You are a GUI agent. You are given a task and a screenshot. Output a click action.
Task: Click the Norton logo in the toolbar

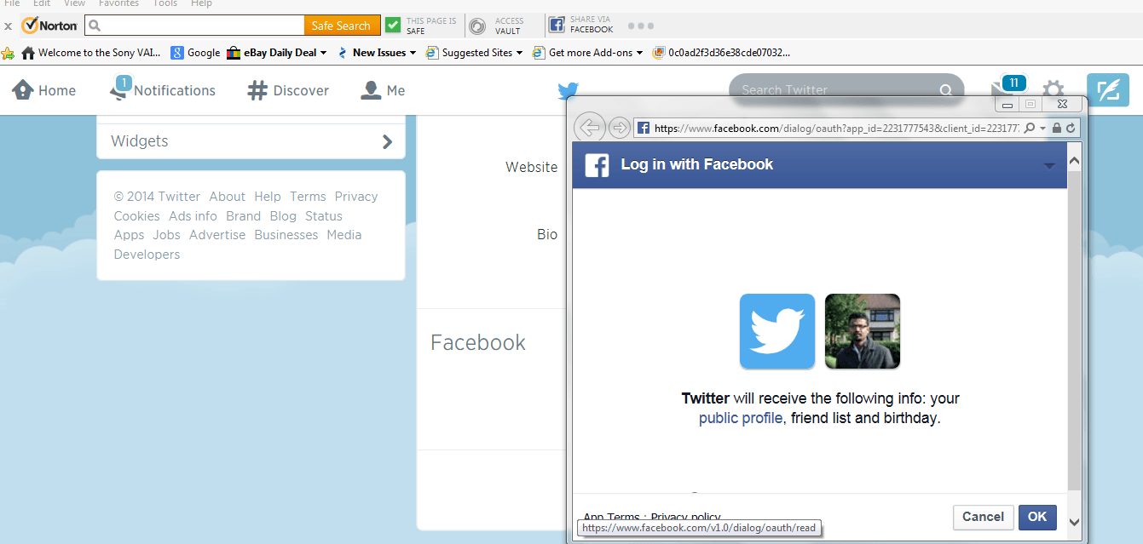(49, 26)
